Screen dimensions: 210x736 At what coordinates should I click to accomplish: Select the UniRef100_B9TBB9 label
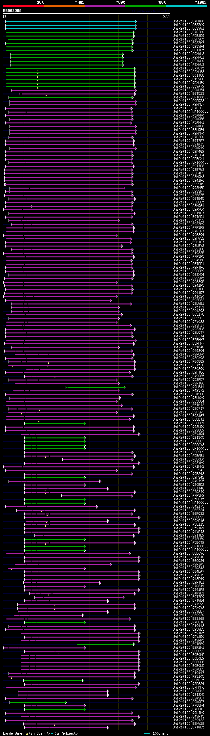click(x=188, y=644)
